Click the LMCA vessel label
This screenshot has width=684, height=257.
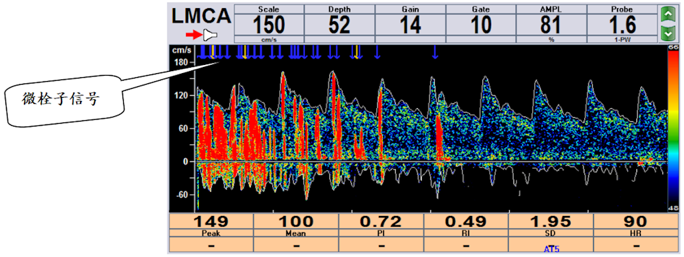click(x=201, y=16)
